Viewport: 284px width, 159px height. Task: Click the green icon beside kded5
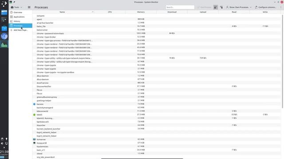coord(34,115)
